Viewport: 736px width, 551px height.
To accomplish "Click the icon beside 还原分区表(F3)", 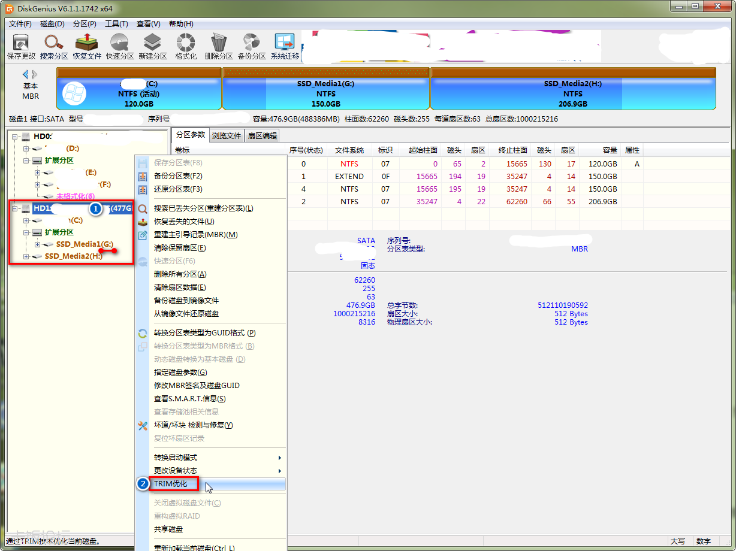I will tap(143, 189).
